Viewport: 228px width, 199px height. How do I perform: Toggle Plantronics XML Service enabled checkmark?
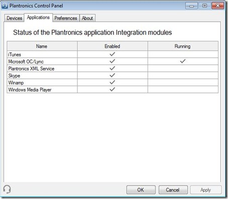(x=112, y=68)
